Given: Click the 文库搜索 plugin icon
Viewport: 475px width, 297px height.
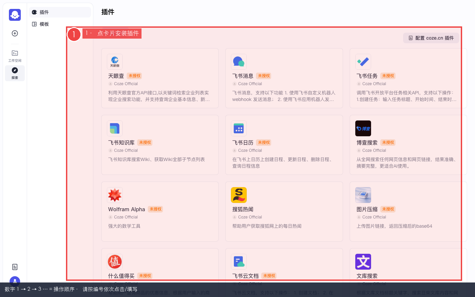Looking at the screenshot, I should tap(363, 262).
